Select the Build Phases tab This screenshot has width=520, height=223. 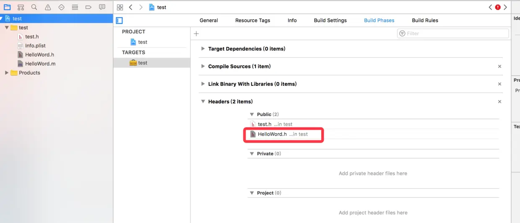379,20
